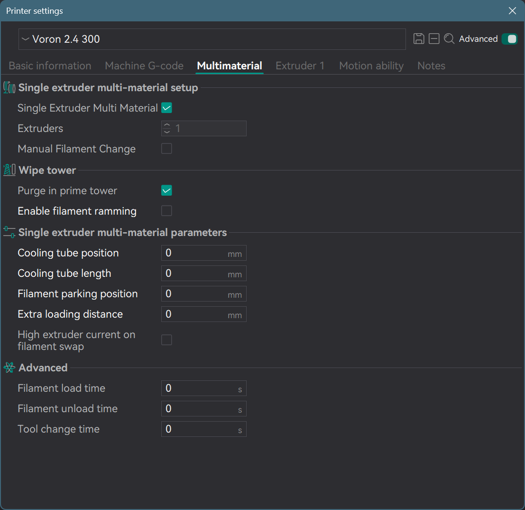Click the Wipe tower section icon
This screenshot has height=510, width=525.
pyautogui.click(x=9, y=170)
